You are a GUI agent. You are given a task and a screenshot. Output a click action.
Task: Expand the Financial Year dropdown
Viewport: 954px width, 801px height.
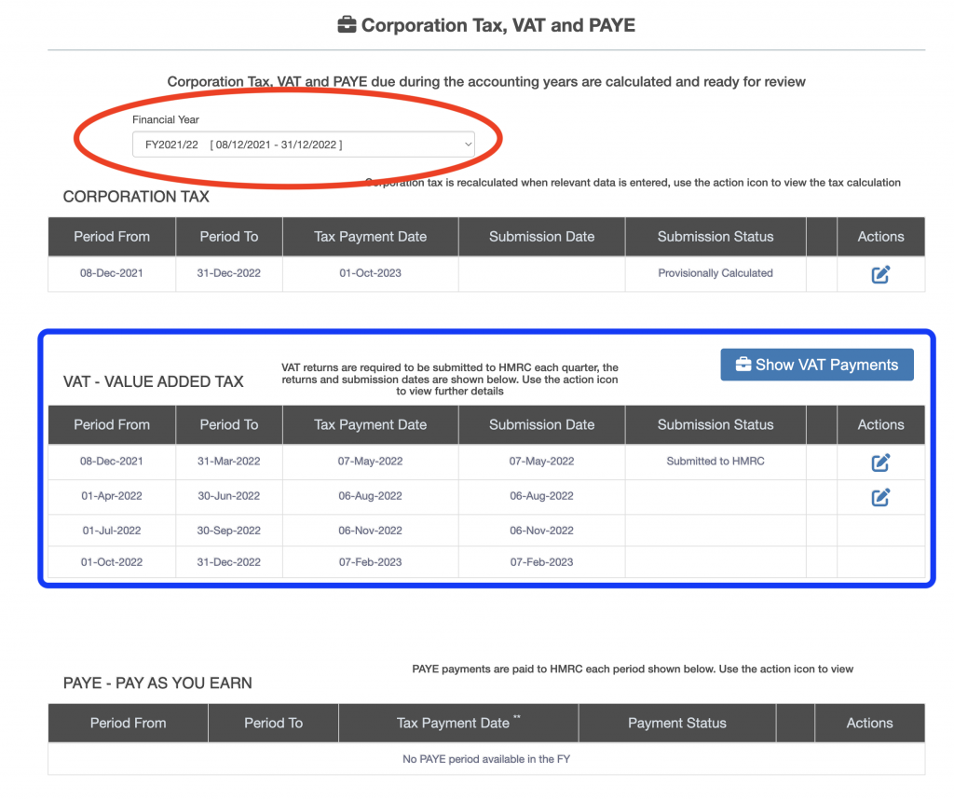pos(304,145)
